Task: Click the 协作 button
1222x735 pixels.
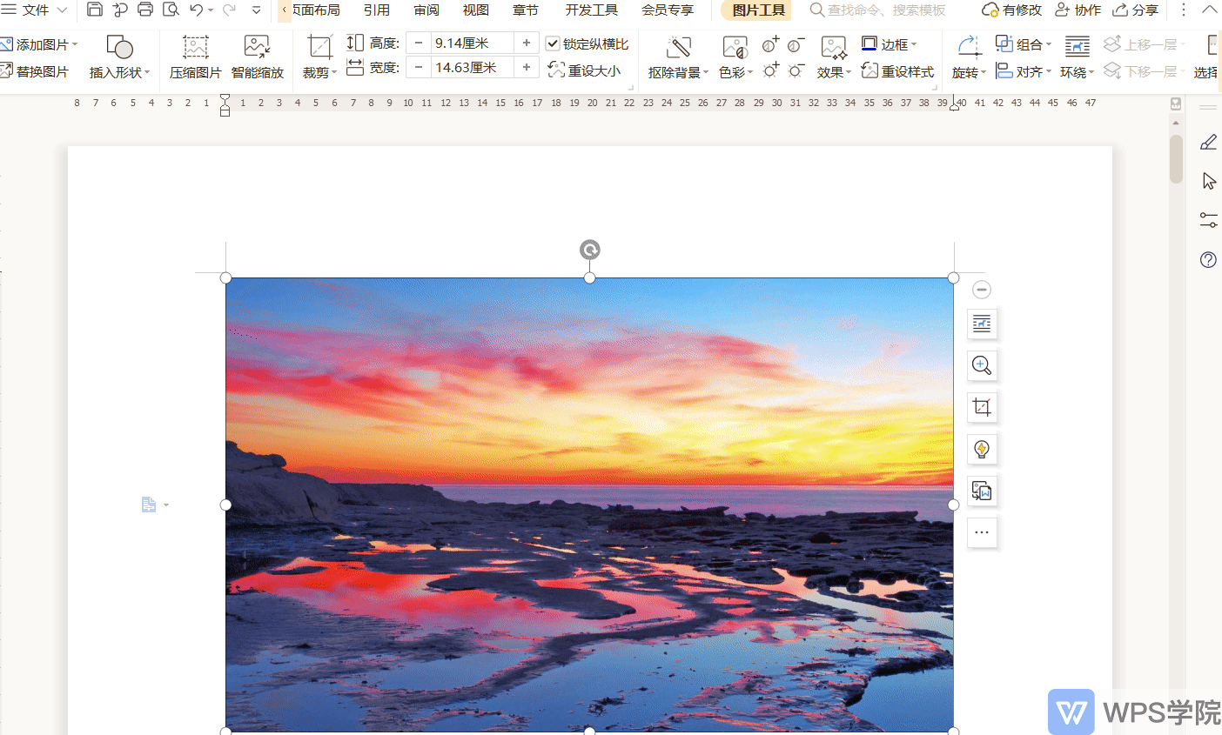Action: [x=1078, y=10]
